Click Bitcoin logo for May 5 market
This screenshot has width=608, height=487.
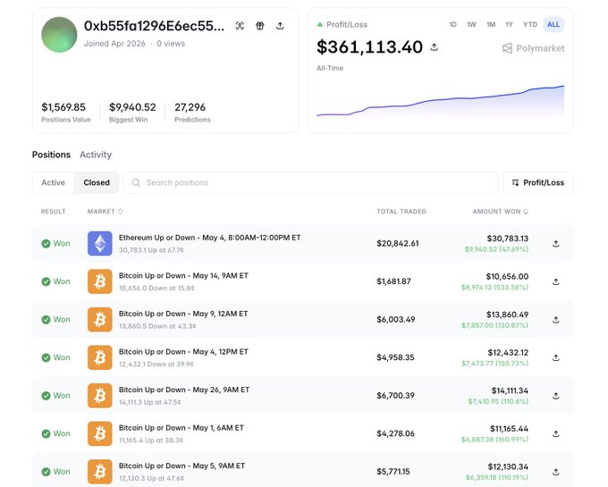99,471
